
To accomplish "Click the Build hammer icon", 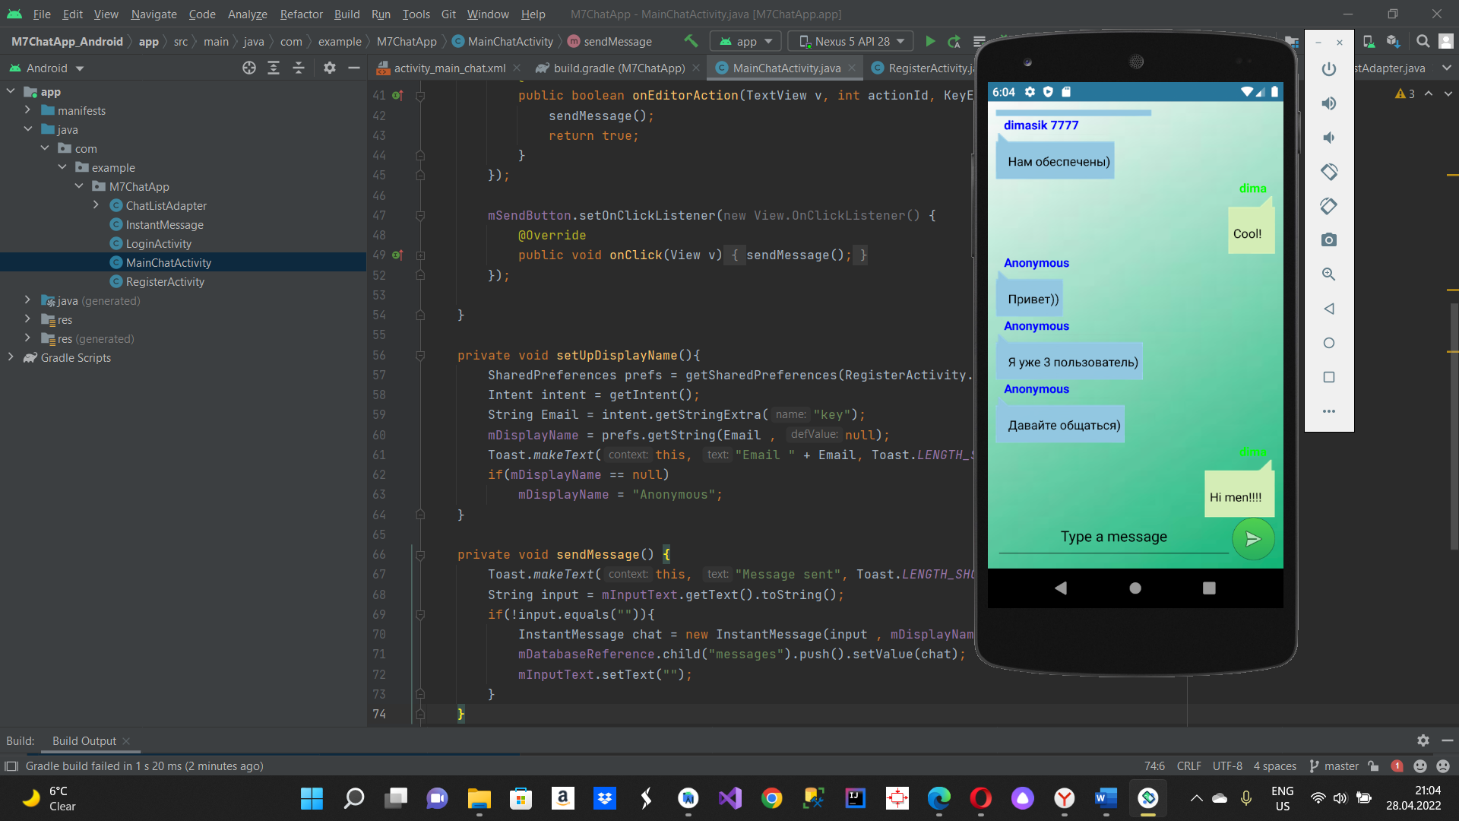I will [x=691, y=41].
